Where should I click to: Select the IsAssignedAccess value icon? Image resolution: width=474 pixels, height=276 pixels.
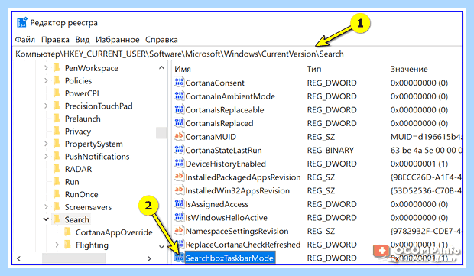(179, 203)
